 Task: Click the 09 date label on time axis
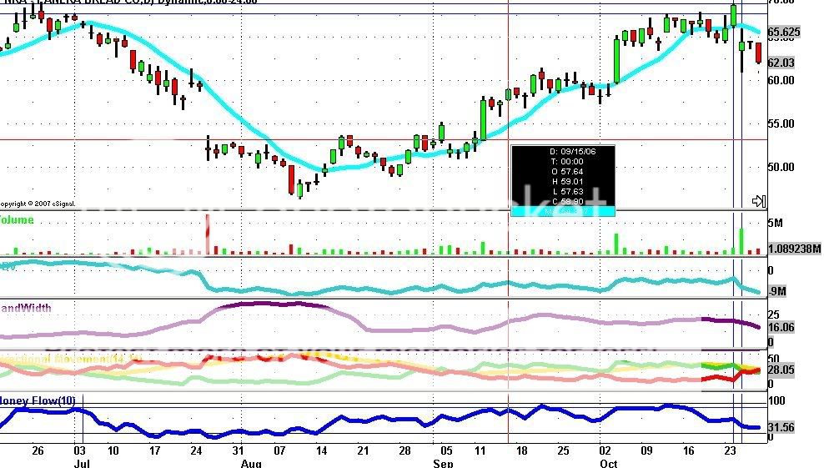point(646,450)
